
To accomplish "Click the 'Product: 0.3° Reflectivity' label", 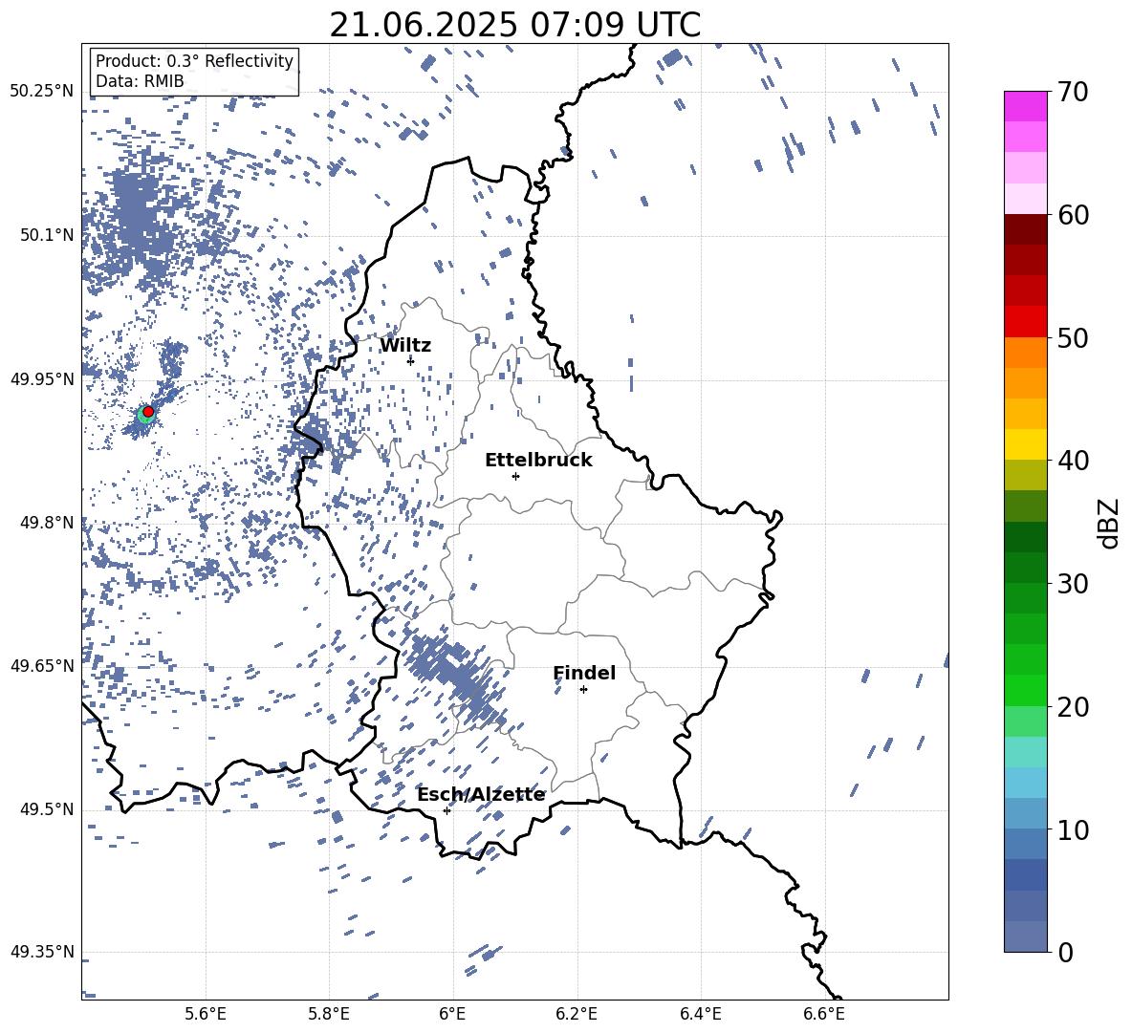I will [194, 60].
